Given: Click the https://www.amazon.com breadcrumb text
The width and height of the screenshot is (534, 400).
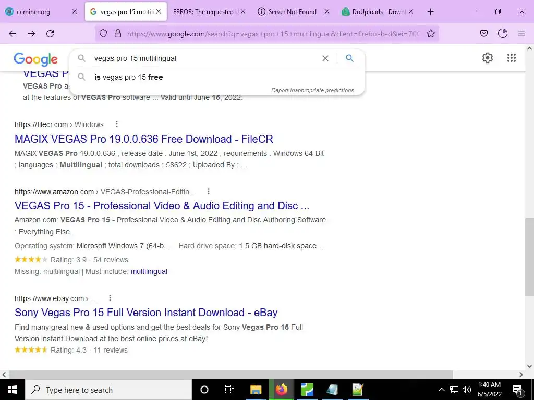Looking at the screenshot, I should 54,192.
